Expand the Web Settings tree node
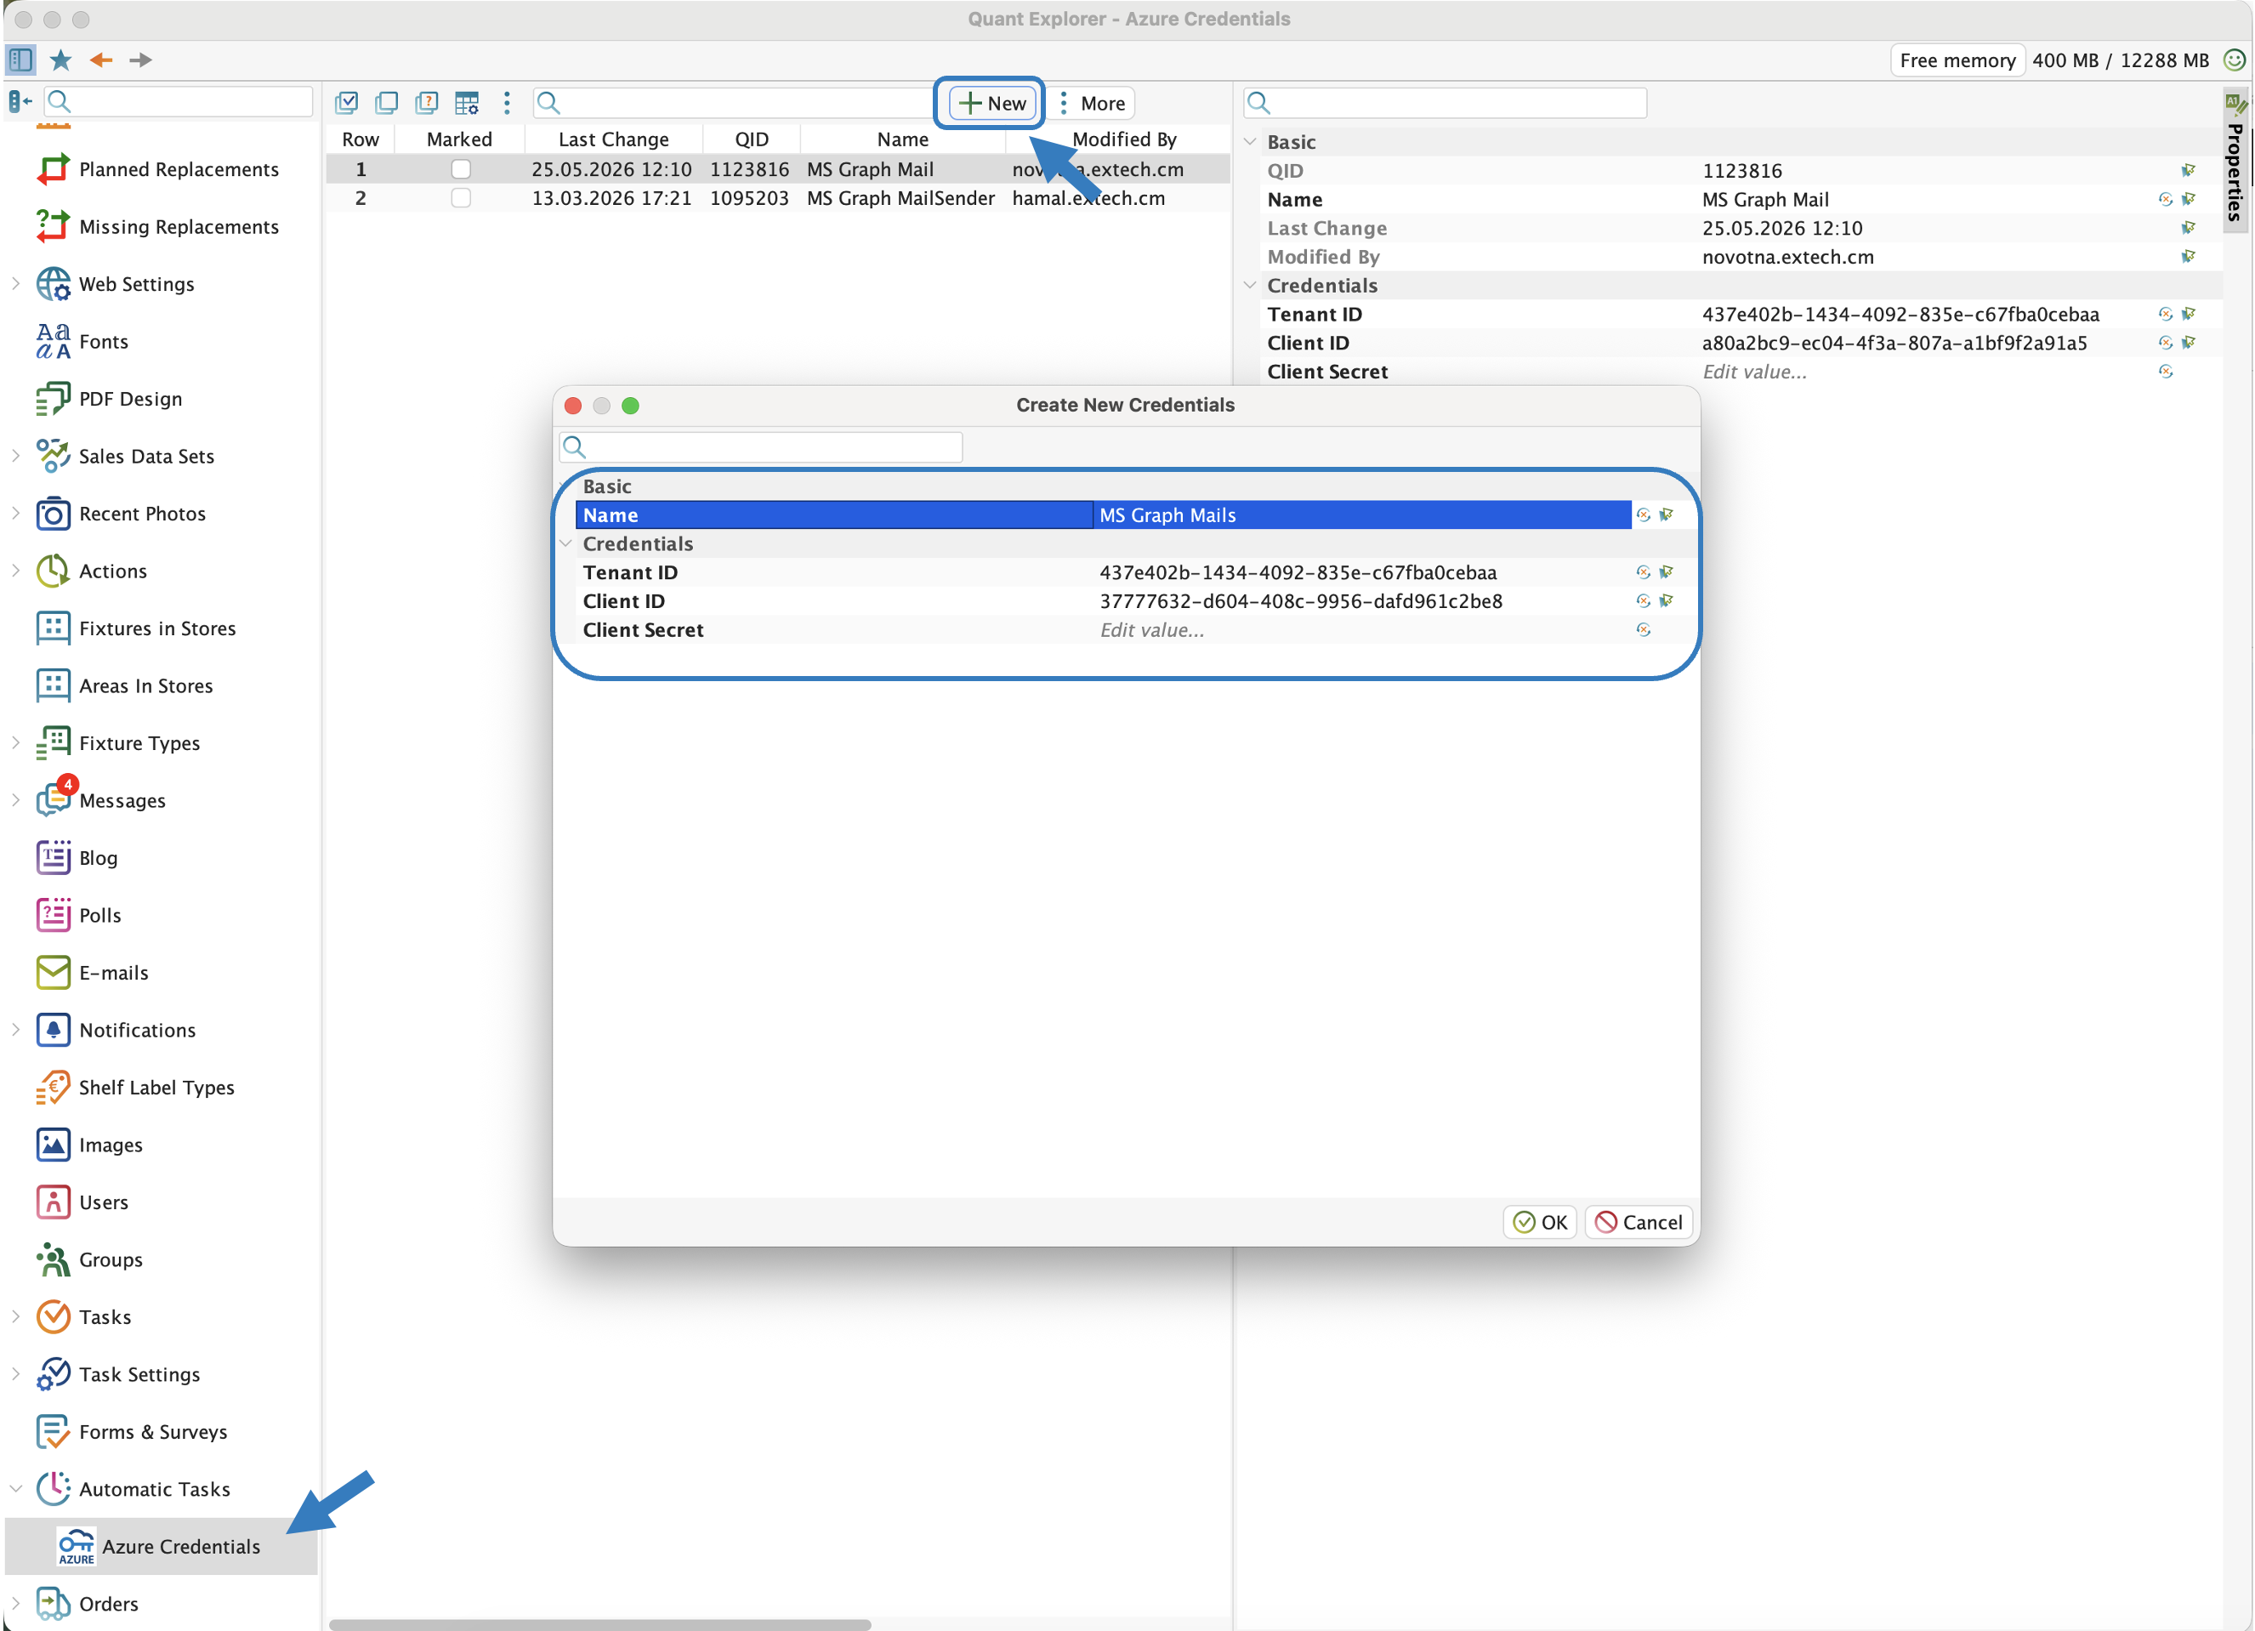The image size is (2255, 1631). pos(16,284)
